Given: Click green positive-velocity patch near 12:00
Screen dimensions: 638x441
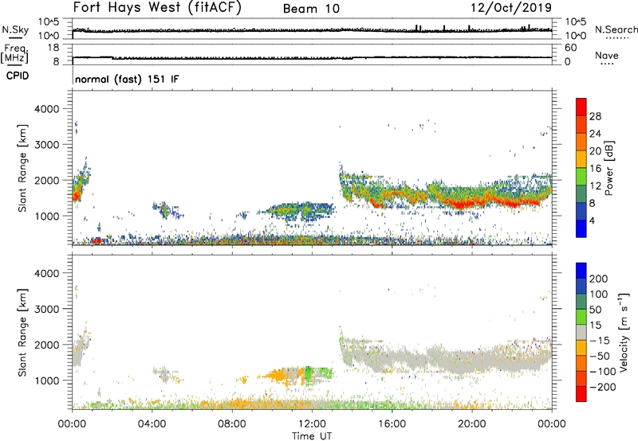Looking at the screenshot, I should 309,373.
